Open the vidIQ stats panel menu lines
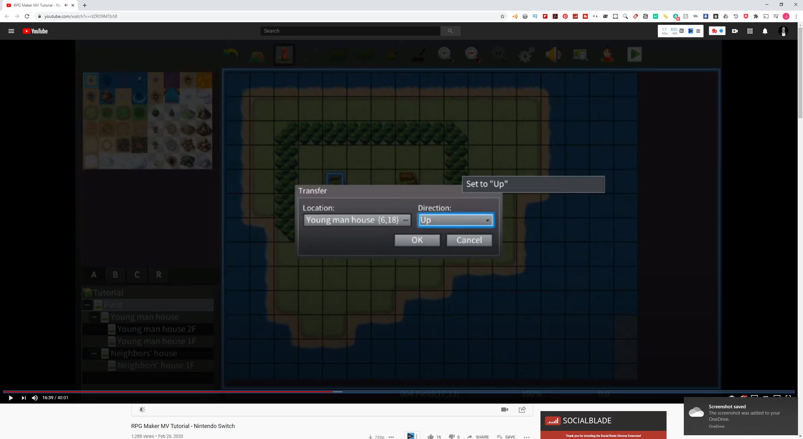 [x=698, y=31]
